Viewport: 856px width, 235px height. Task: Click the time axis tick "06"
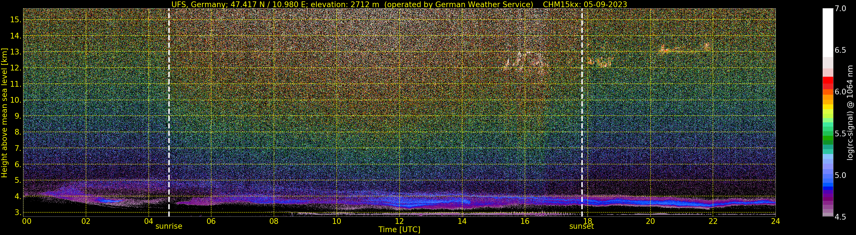pyautogui.click(x=211, y=221)
